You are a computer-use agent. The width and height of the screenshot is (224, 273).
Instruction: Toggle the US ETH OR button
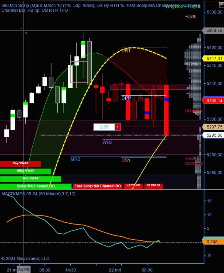point(133,186)
